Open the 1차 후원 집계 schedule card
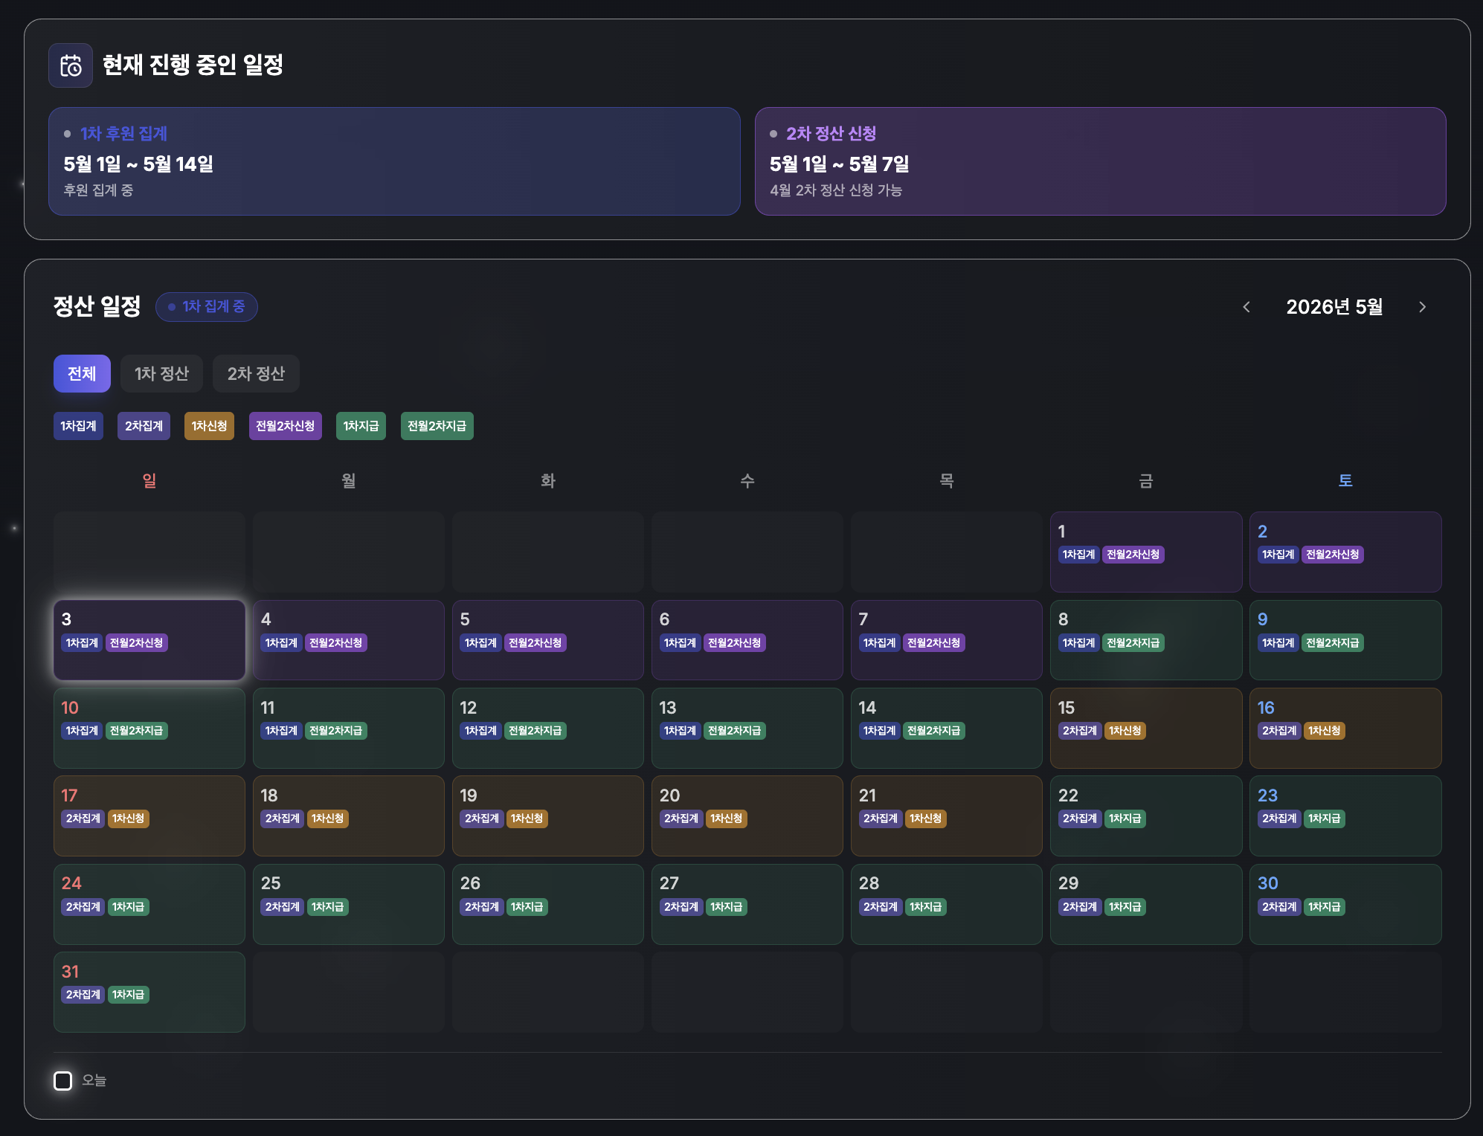The image size is (1483, 1136). click(x=394, y=161)
